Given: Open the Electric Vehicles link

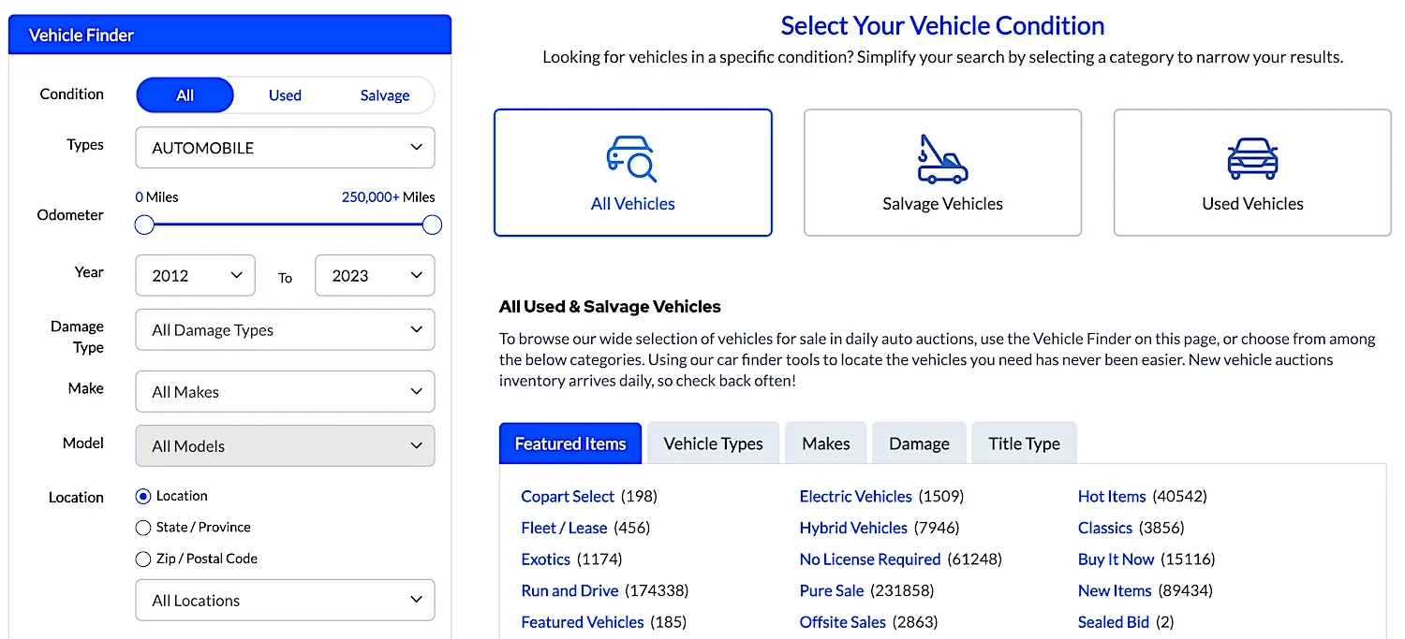Looking at the screenshot, I should click(855, 496).
